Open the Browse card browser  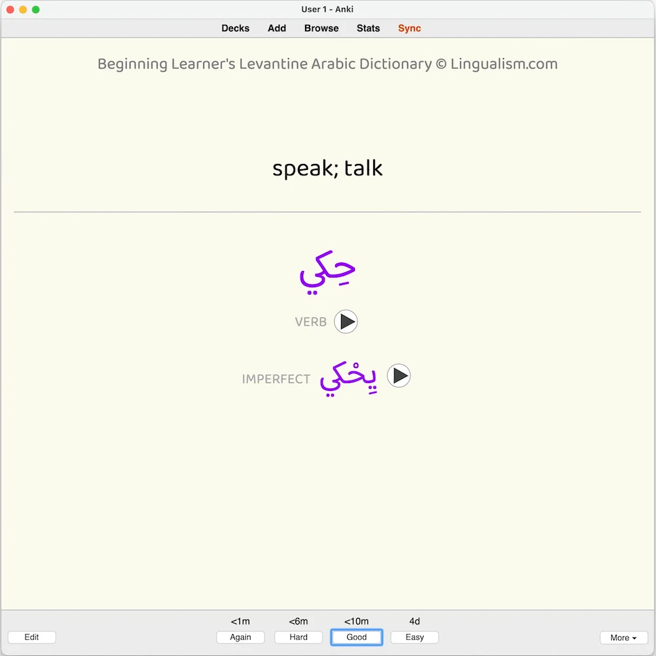(321, 28)
